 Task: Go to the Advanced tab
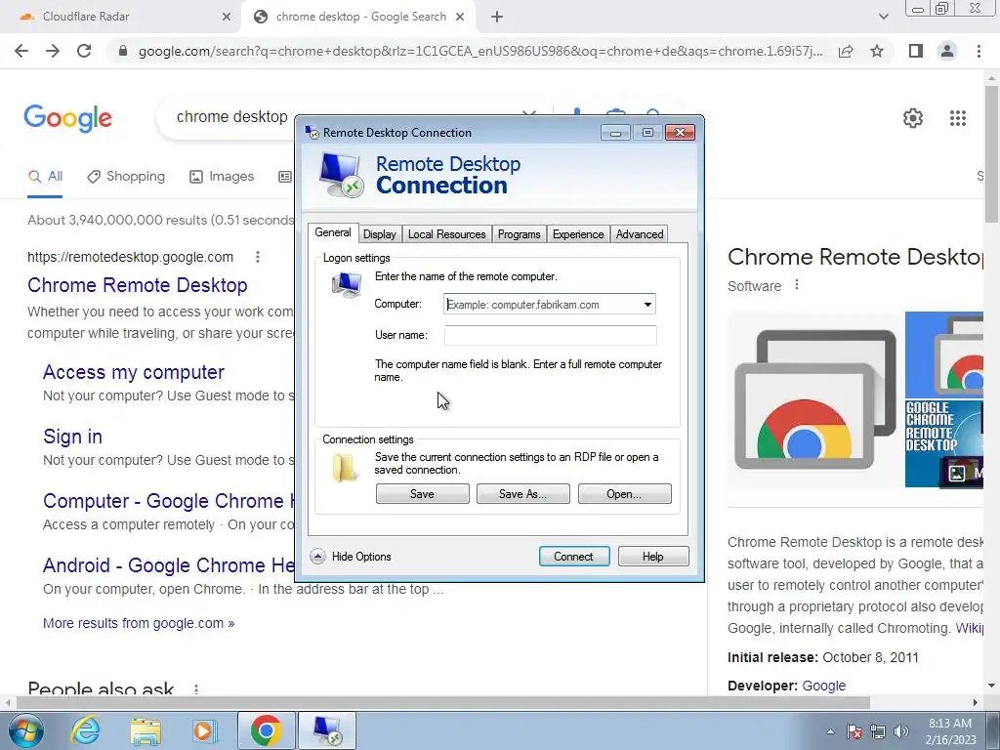(640, 234)
